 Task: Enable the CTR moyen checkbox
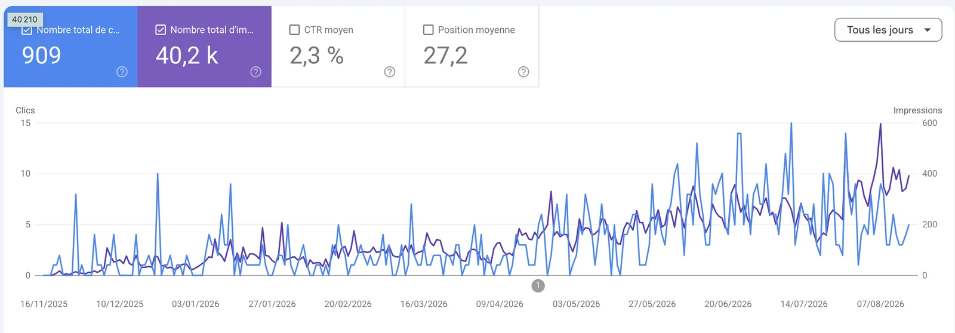coord(294,30)
